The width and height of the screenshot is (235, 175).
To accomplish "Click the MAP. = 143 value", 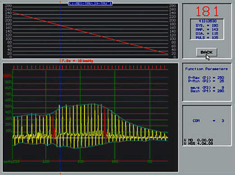I will pyautogui.click(x=207, y=29).
